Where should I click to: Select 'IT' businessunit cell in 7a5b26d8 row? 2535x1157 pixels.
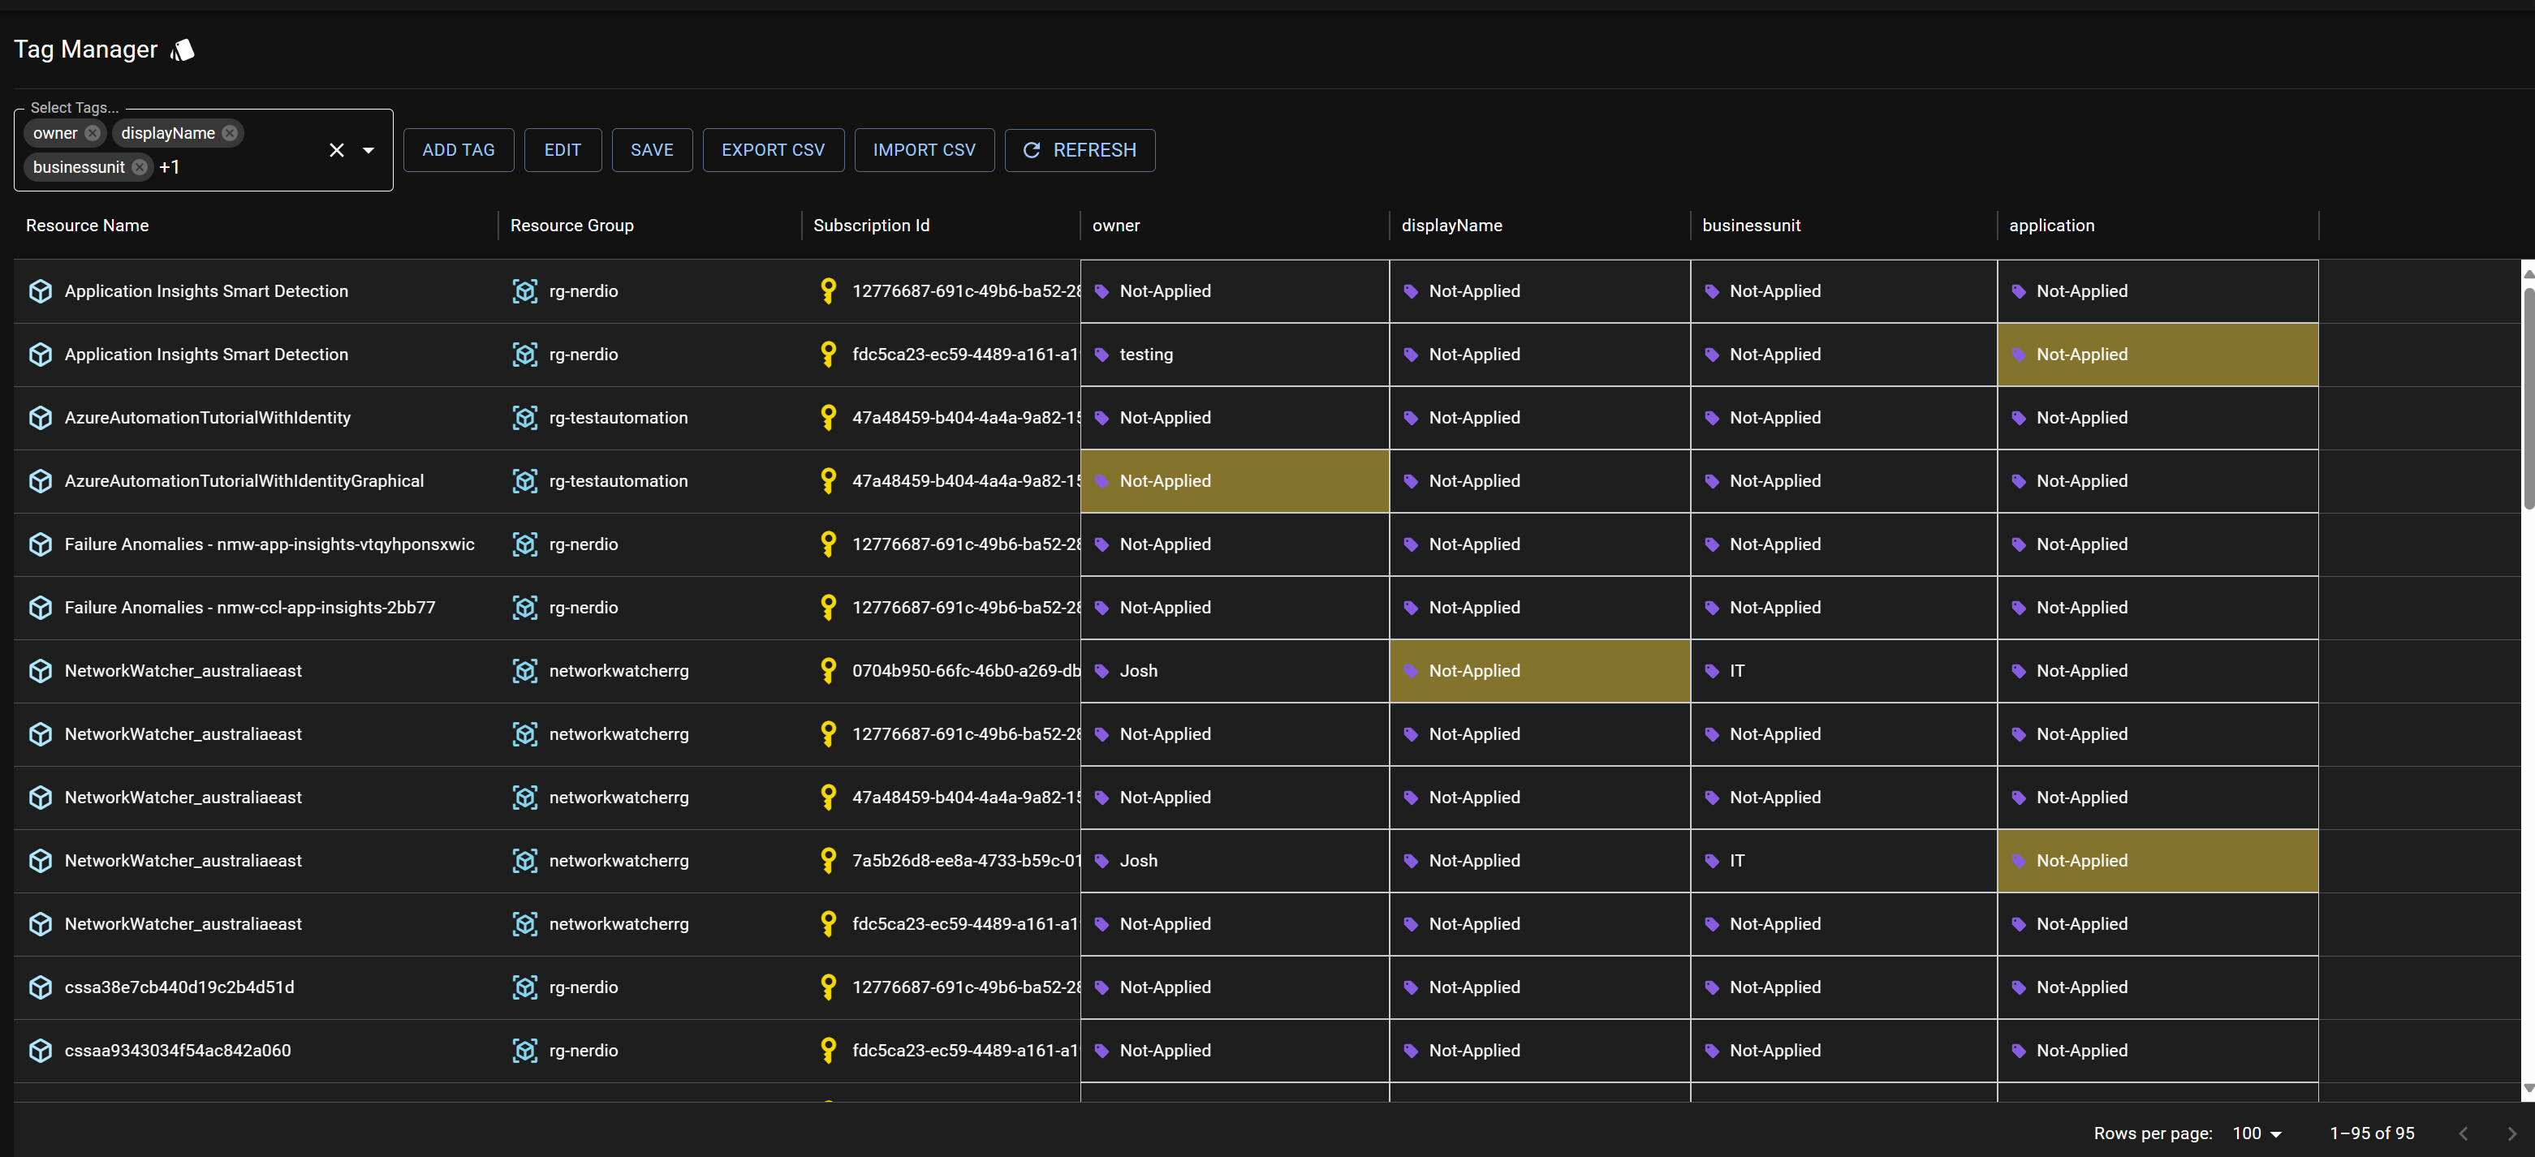click(x=1844, y=861)
